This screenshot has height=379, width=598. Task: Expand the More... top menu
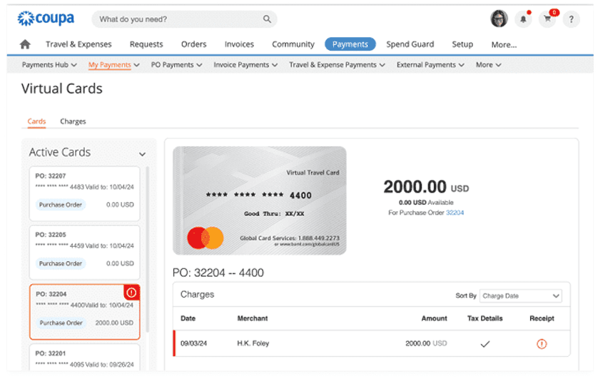pos(504,45)
